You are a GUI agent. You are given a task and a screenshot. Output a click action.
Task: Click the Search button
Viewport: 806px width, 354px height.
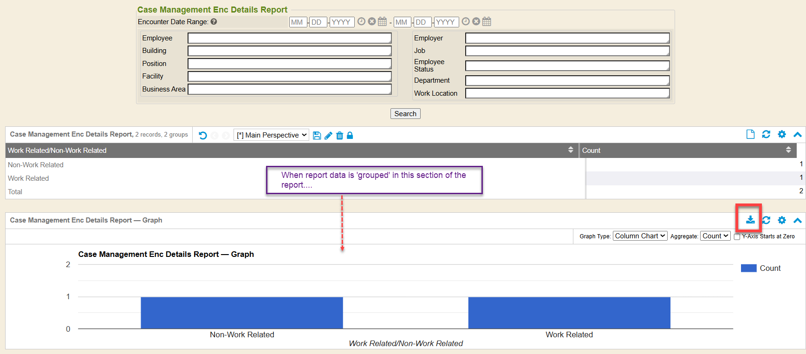[405, 114]
